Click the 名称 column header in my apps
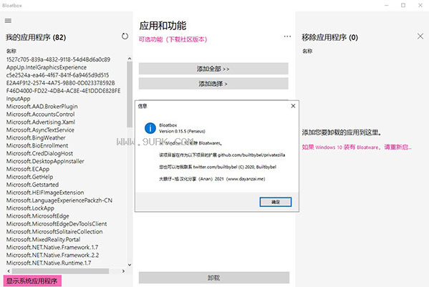The image size is (429, 287). tap(11, 51)
